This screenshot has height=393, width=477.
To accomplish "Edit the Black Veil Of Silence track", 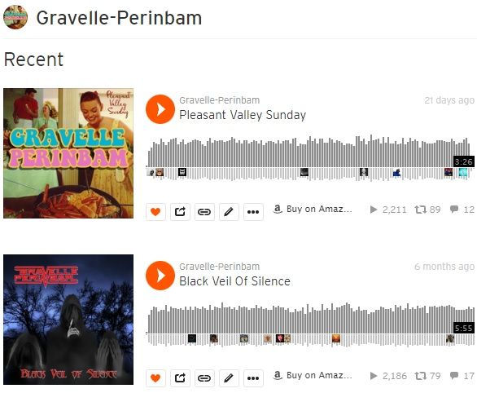I will pyautogui.click(x=229, y=378).
